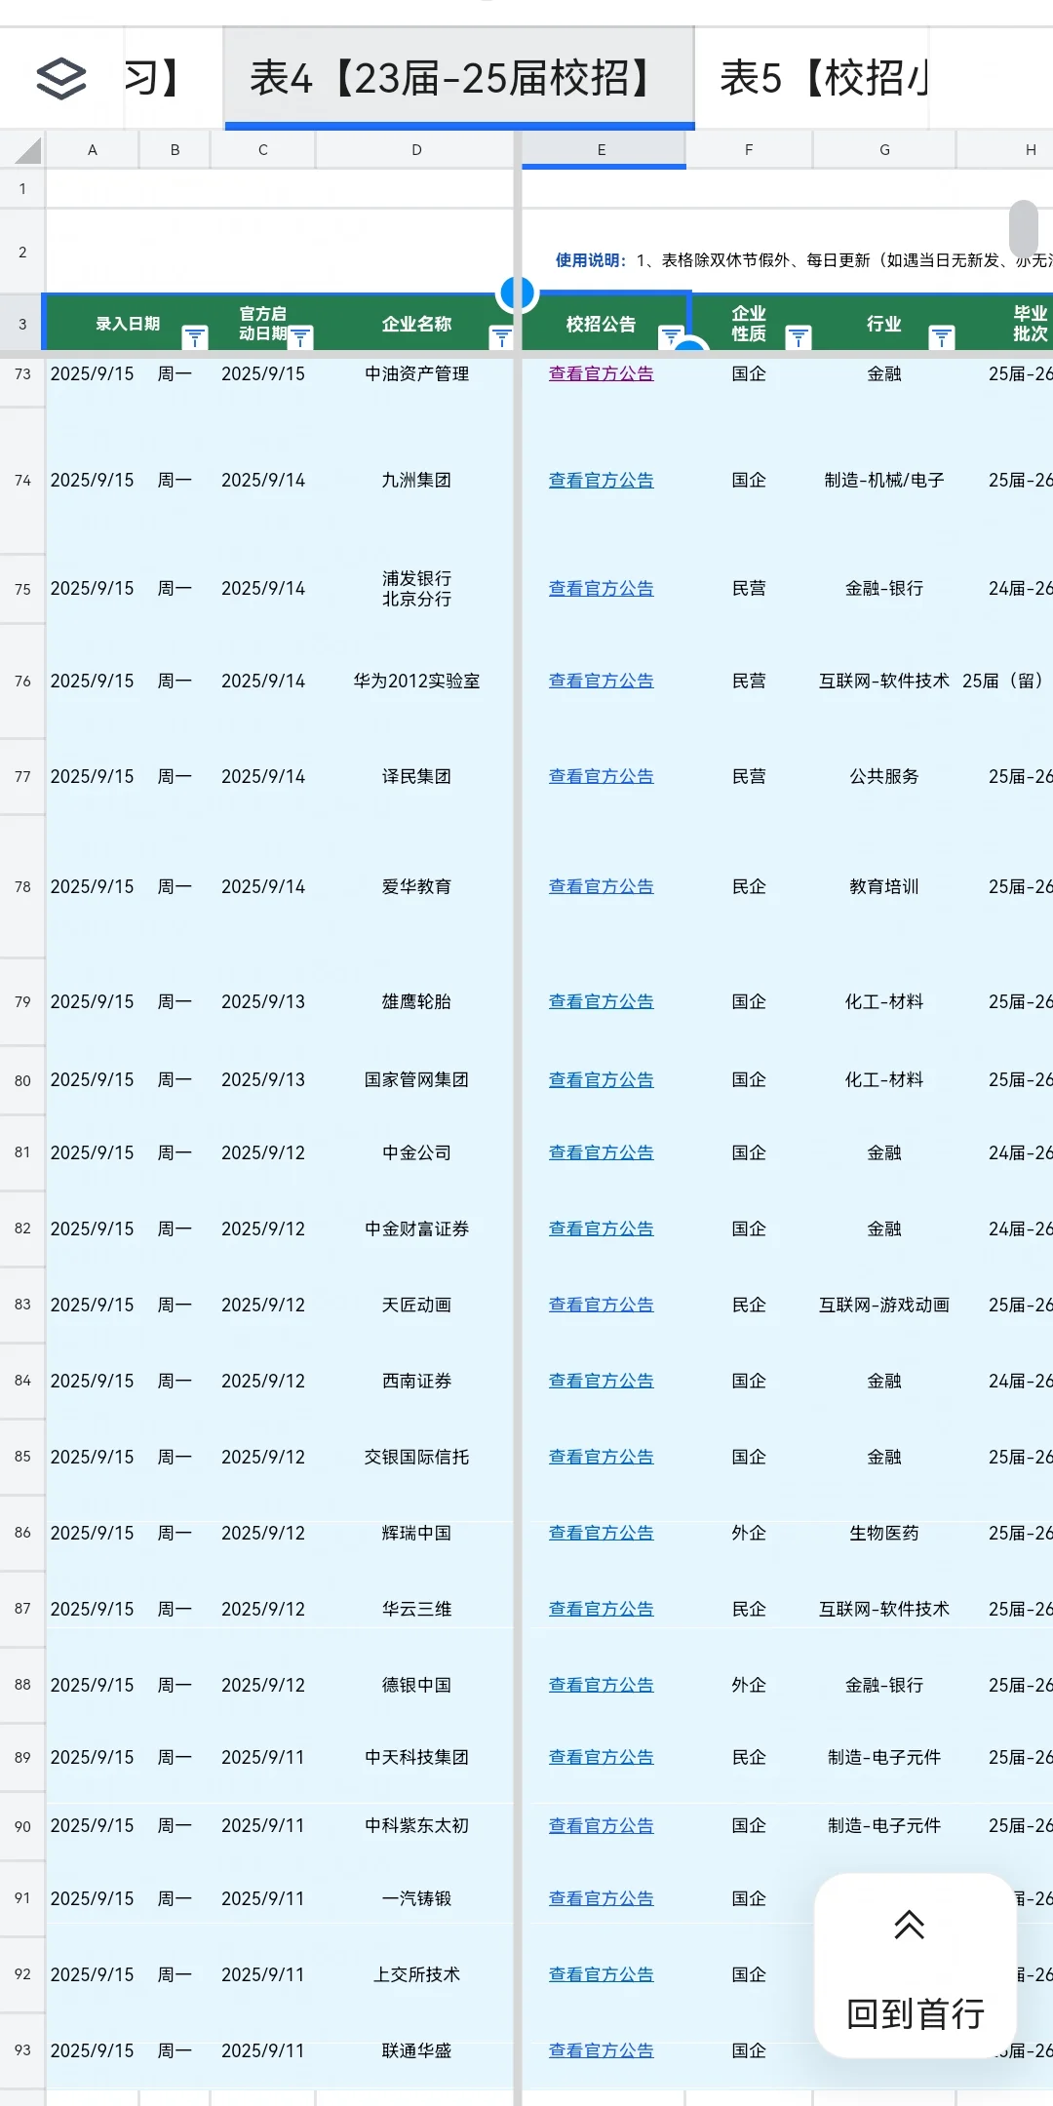Image resolution: width=1053 pixels, height=2106 pixels.
Task: Click the 回到首行 button
Action: click(916, 1966)
